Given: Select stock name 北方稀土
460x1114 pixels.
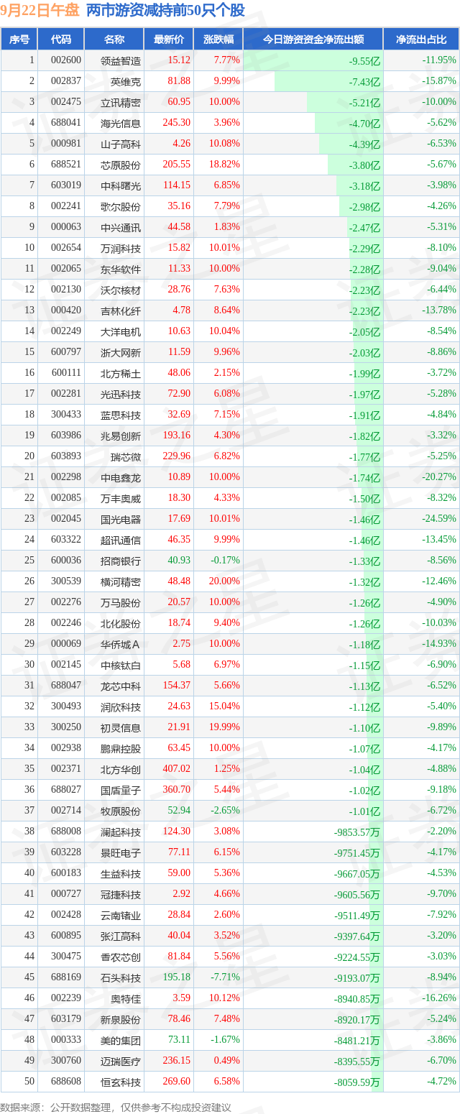Looking at the screenshot, I should [x=121, y=373].
